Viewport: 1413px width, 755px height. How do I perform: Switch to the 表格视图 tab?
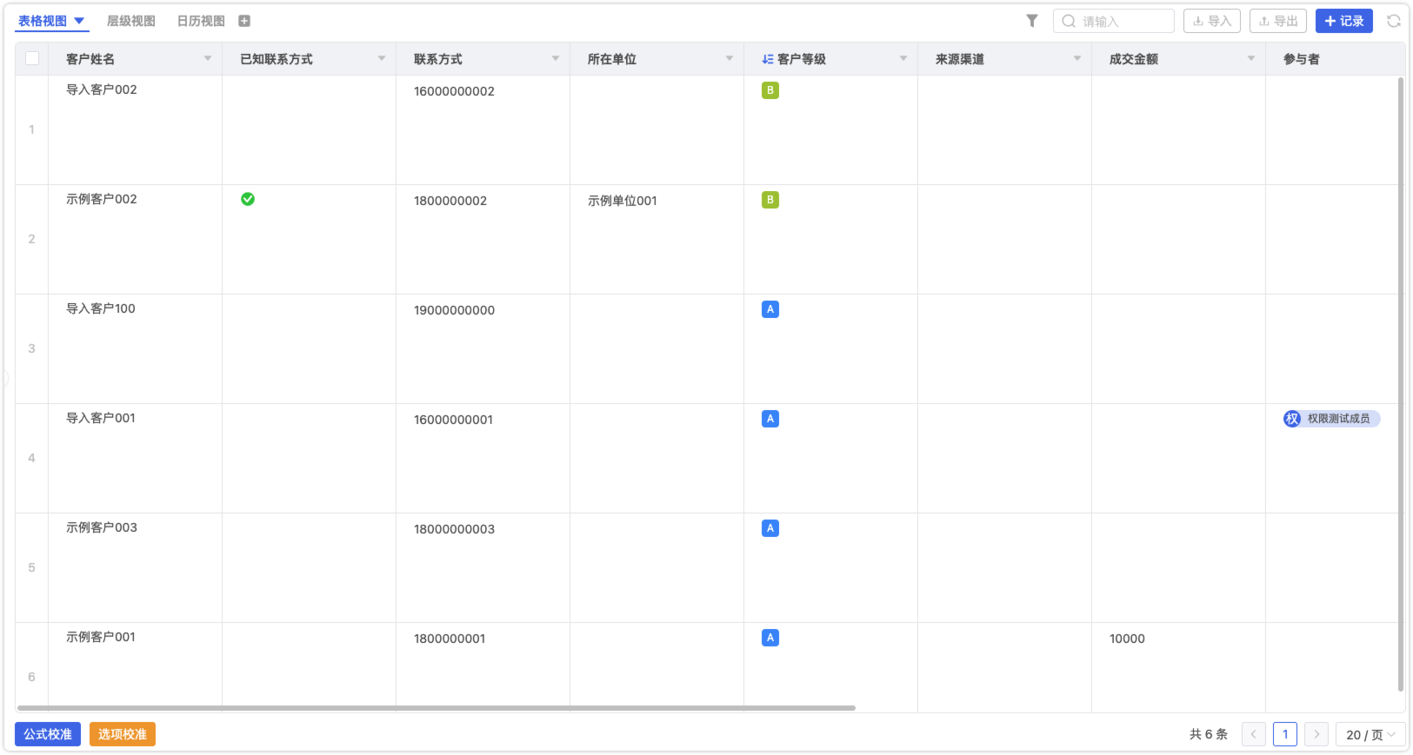43,21
